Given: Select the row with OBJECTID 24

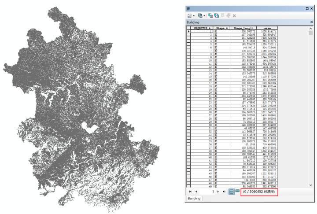Looking at the screenshot, I should coord(188,106).
